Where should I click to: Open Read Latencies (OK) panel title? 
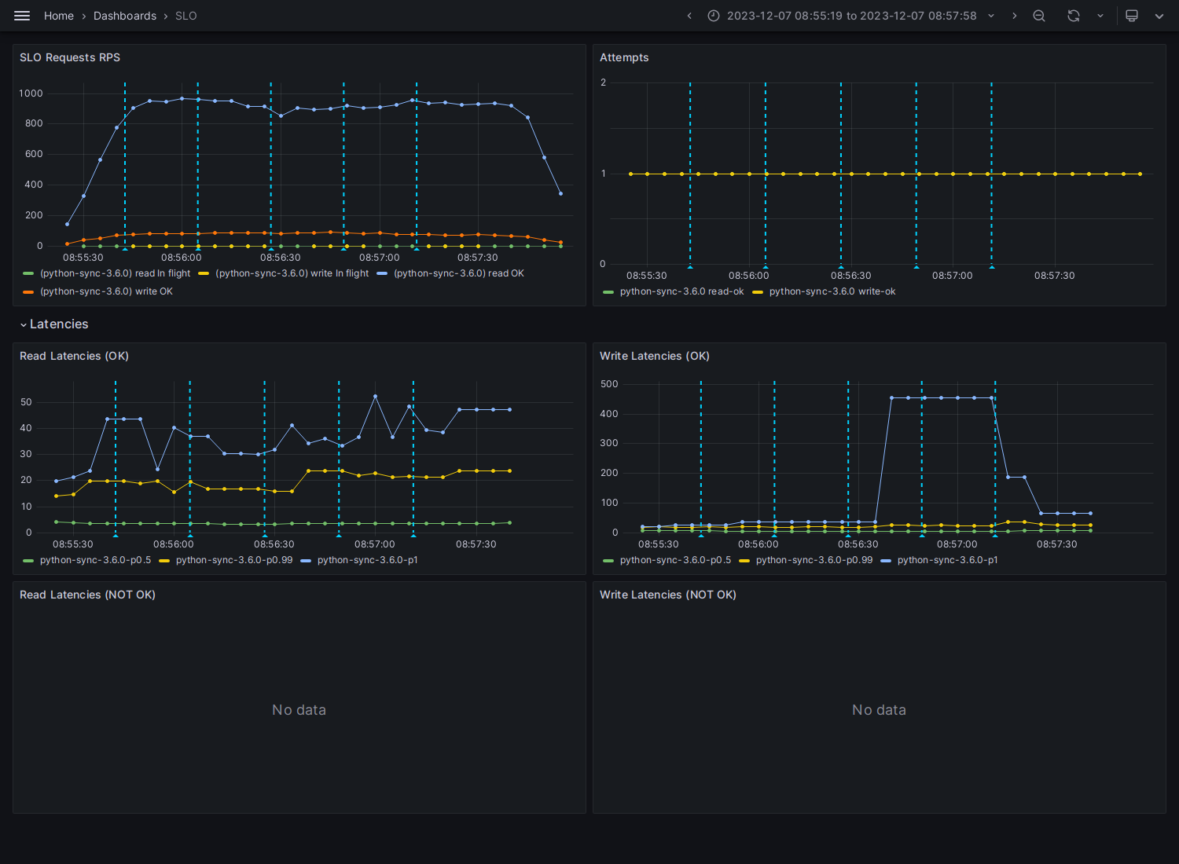coord(74,356)
